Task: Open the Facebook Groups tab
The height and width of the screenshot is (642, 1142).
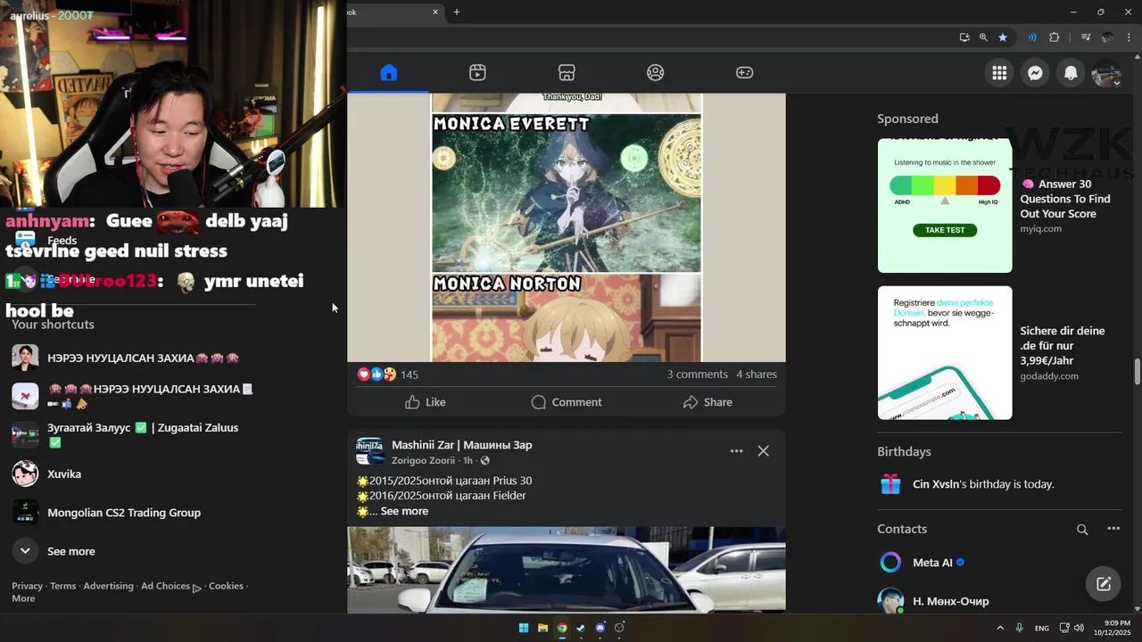Action: 656,73
